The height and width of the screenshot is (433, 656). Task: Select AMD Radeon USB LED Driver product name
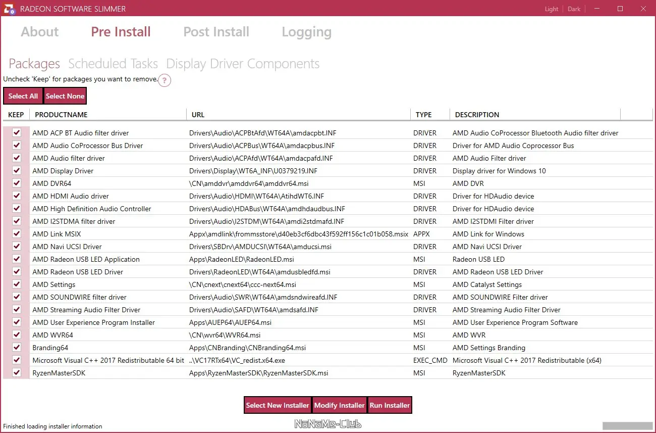coord(78,272)
